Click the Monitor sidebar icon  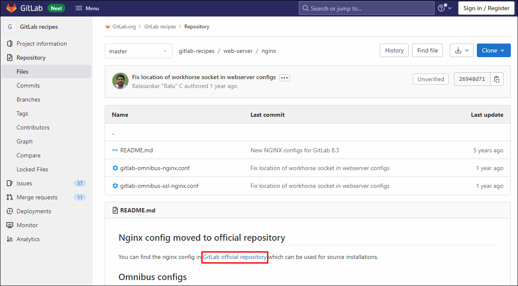10,225
